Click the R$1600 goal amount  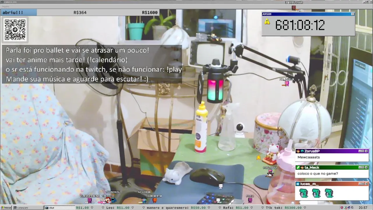point(150,13)
